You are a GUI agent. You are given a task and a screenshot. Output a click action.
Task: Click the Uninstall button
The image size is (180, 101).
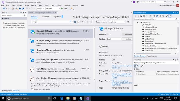(x=127, y=35)
